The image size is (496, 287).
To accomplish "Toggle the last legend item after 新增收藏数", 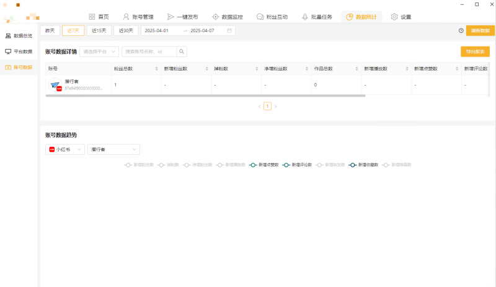I will point(397,165).
